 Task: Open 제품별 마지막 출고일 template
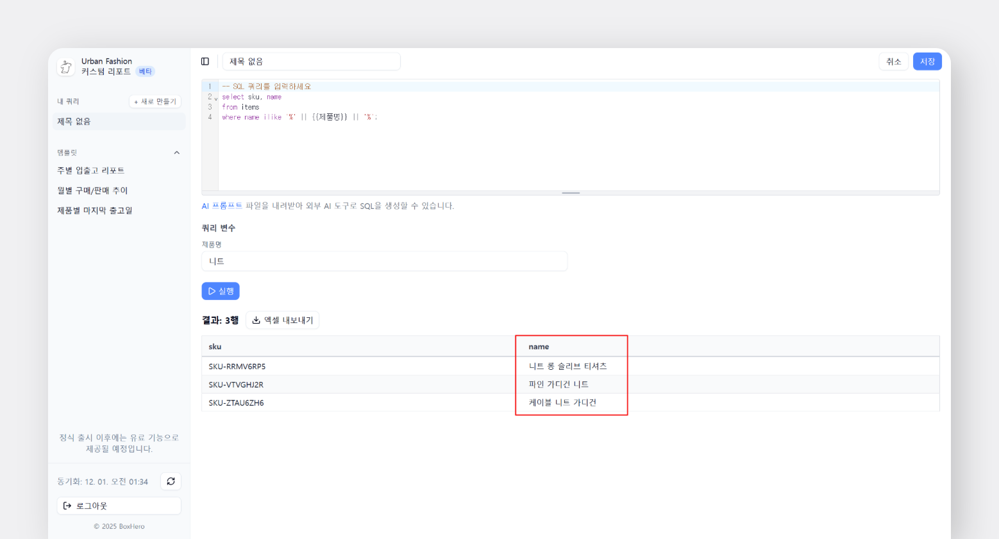pyautogui.click(x=95, y=210)
